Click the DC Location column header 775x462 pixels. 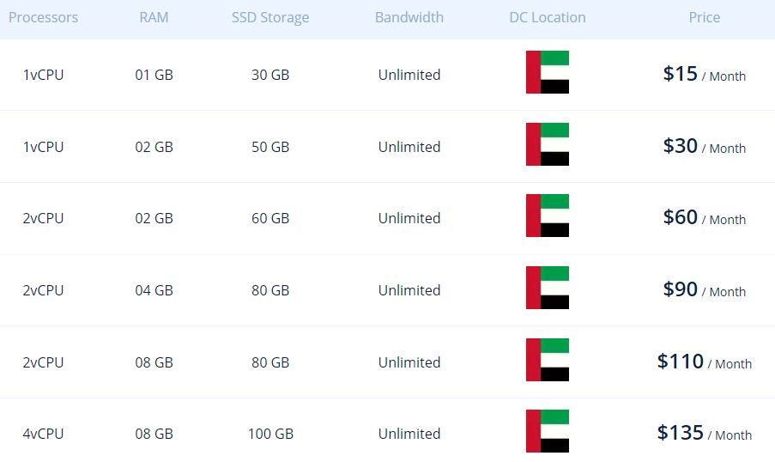[548, 17]
